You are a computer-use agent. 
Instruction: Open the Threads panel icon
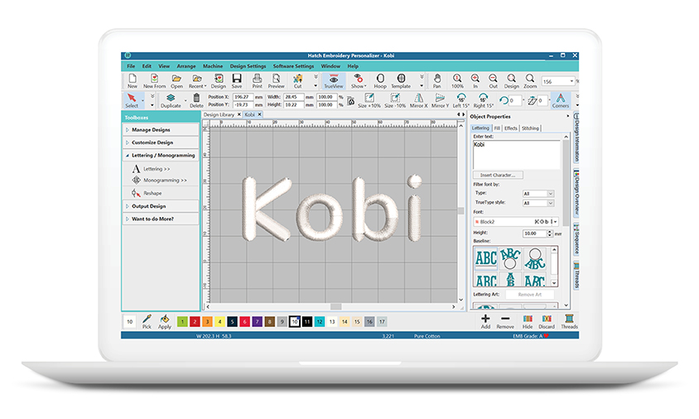569,321
